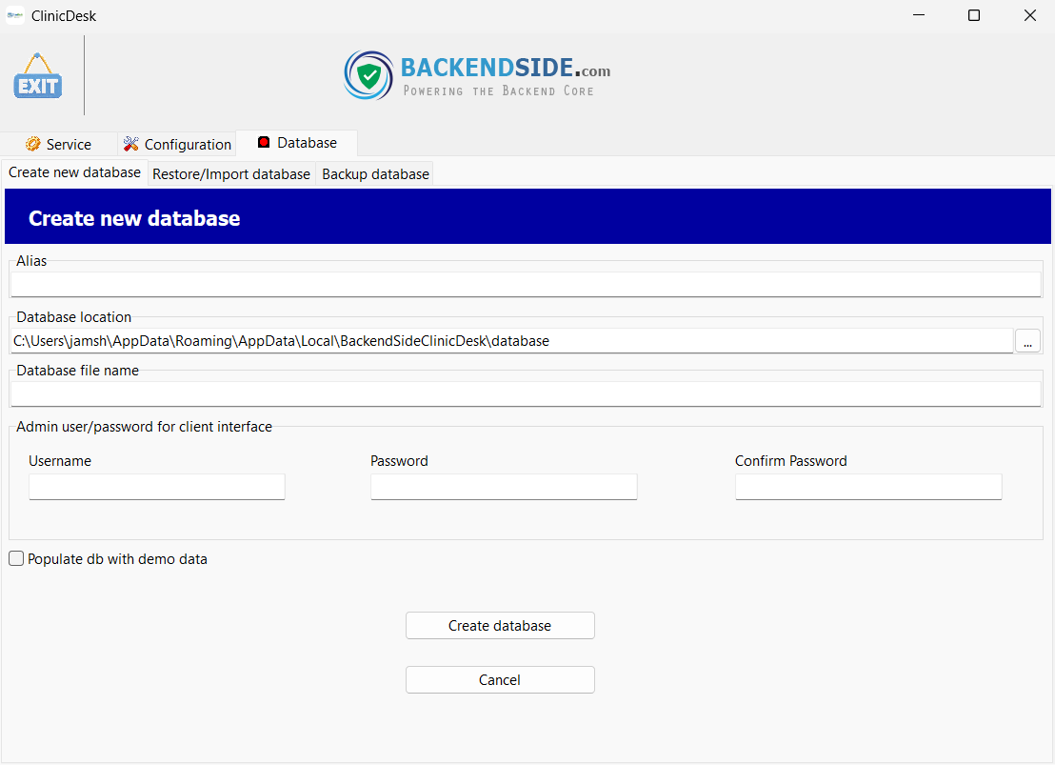
Task: Click the Database file name field
Action: pyautogui.click(x=526, y=393)
